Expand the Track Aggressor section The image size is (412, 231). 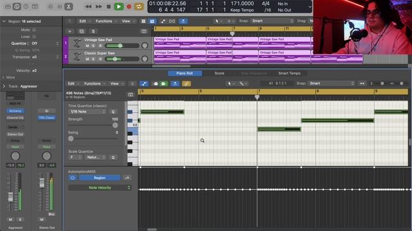[4, 86]
